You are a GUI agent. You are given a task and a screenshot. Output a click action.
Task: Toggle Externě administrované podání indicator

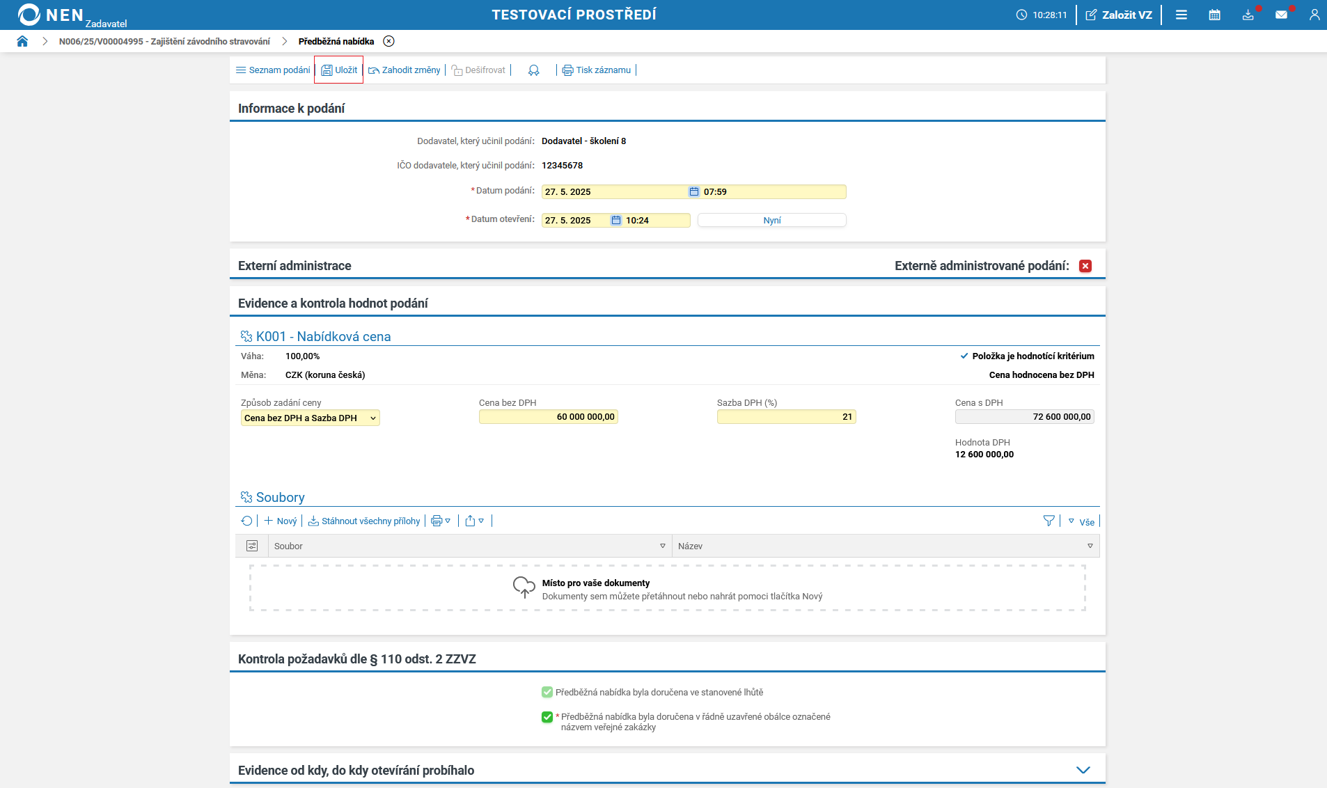(x=1085, y=266)
